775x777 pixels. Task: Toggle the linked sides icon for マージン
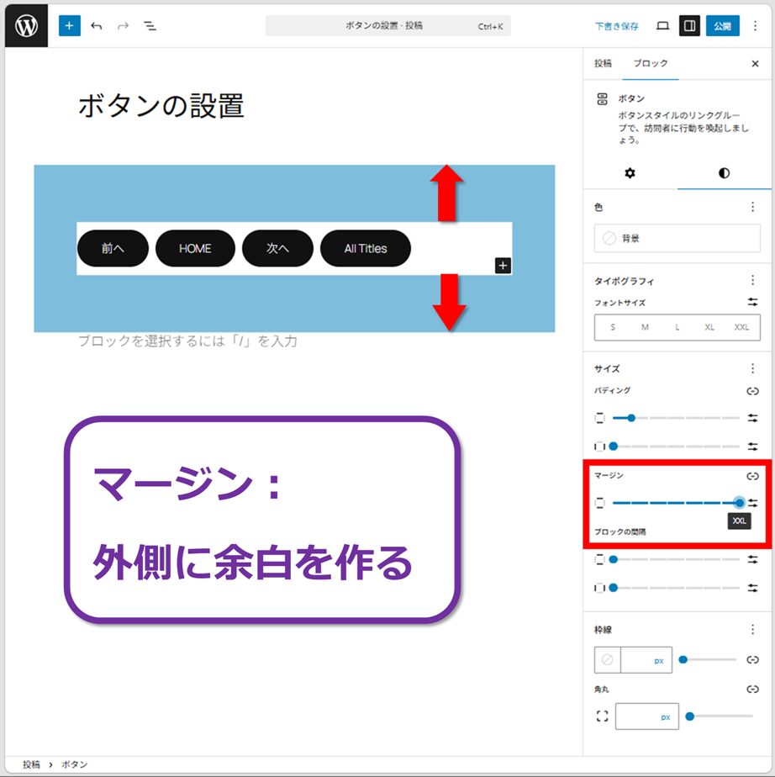pyautogui.click(x=752, y=476)
